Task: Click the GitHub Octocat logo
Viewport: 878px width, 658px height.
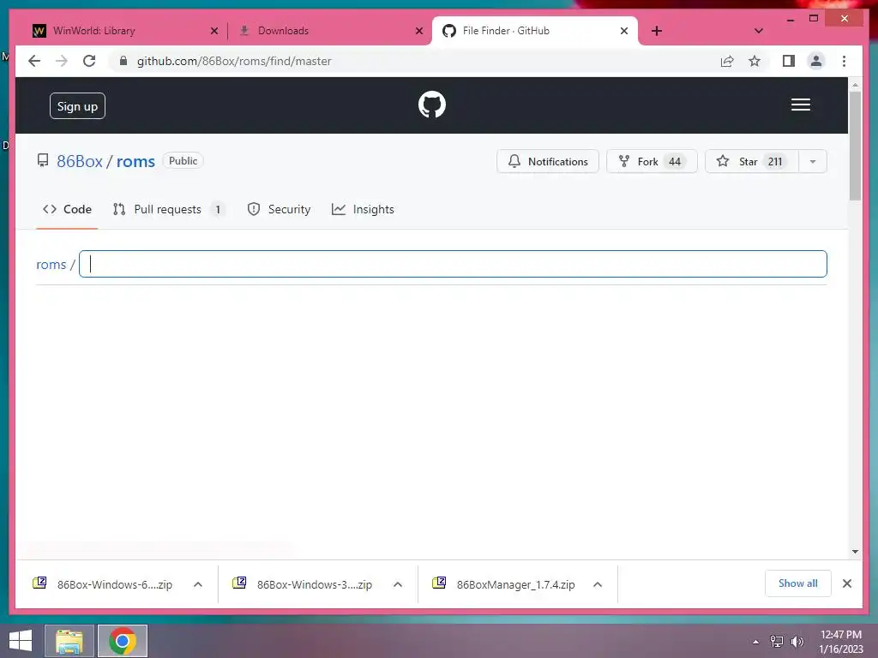Action: coord(432,105)
